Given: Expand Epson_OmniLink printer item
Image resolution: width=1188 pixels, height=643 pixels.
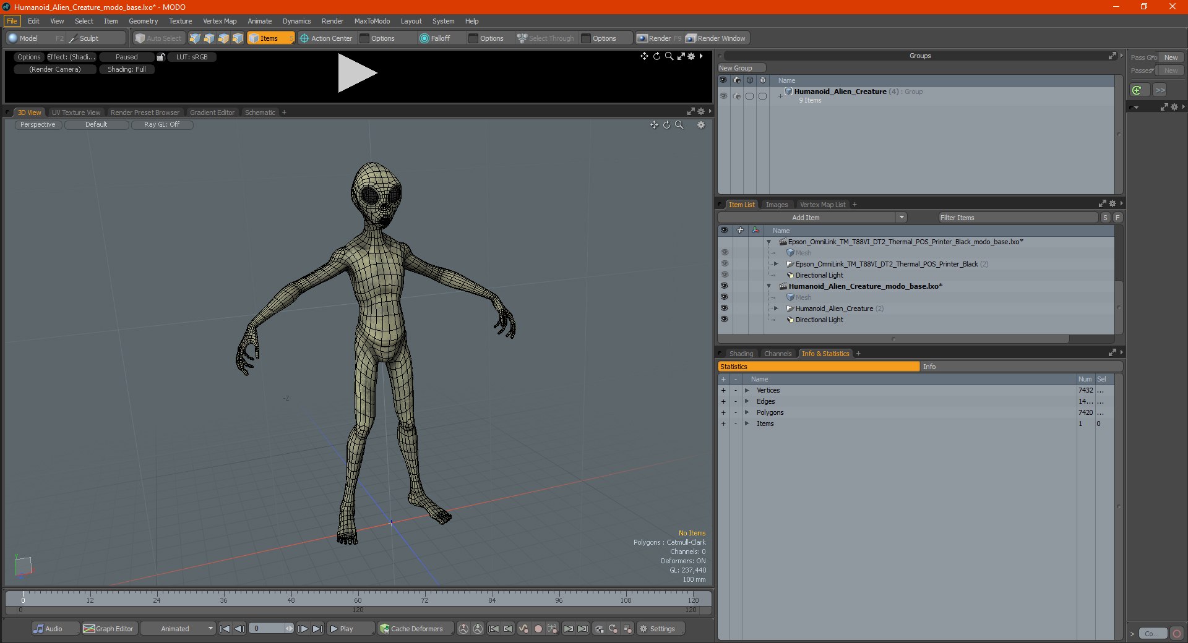Looking at the screenshot, I should click(777, 264).
